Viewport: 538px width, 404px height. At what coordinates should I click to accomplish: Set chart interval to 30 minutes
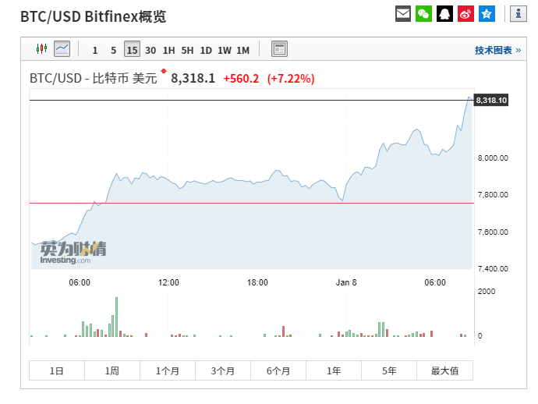pos(150,50)
